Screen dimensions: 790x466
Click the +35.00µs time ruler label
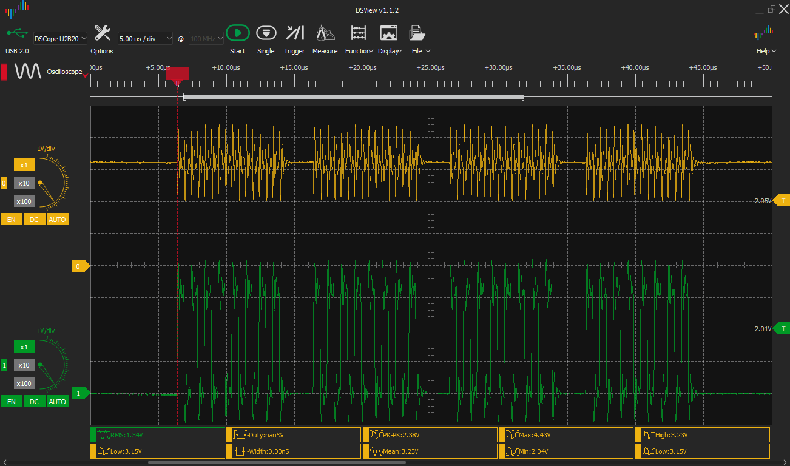(567, 67)
